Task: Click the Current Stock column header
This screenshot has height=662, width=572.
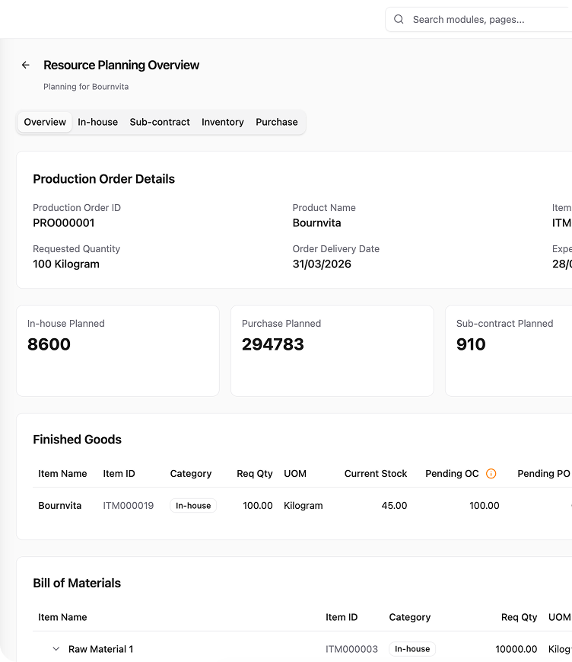Action: 376,474
